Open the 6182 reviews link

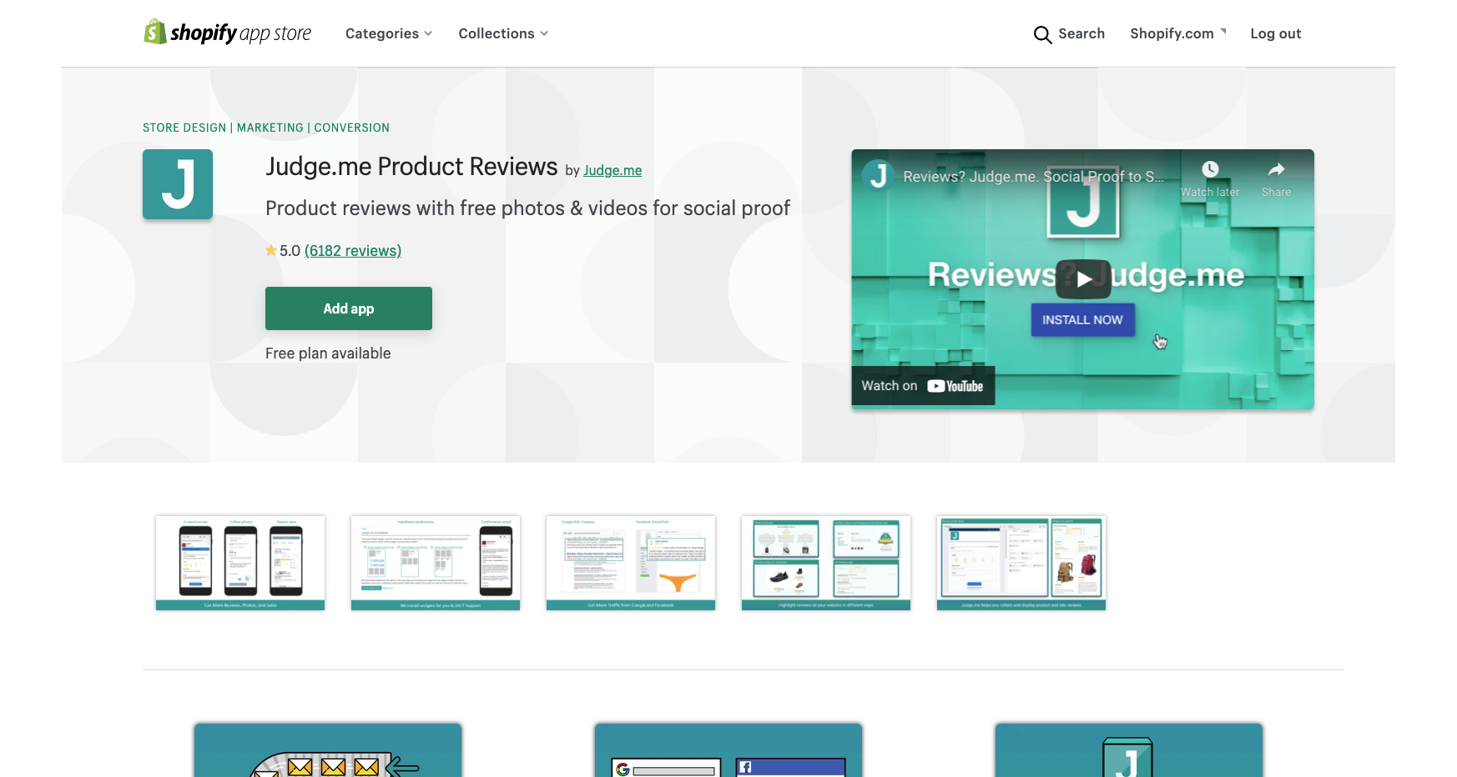[x=353, y=251]
